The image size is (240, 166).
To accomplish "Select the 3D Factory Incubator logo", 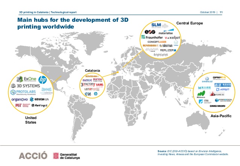I will click(x=88, y=85).
